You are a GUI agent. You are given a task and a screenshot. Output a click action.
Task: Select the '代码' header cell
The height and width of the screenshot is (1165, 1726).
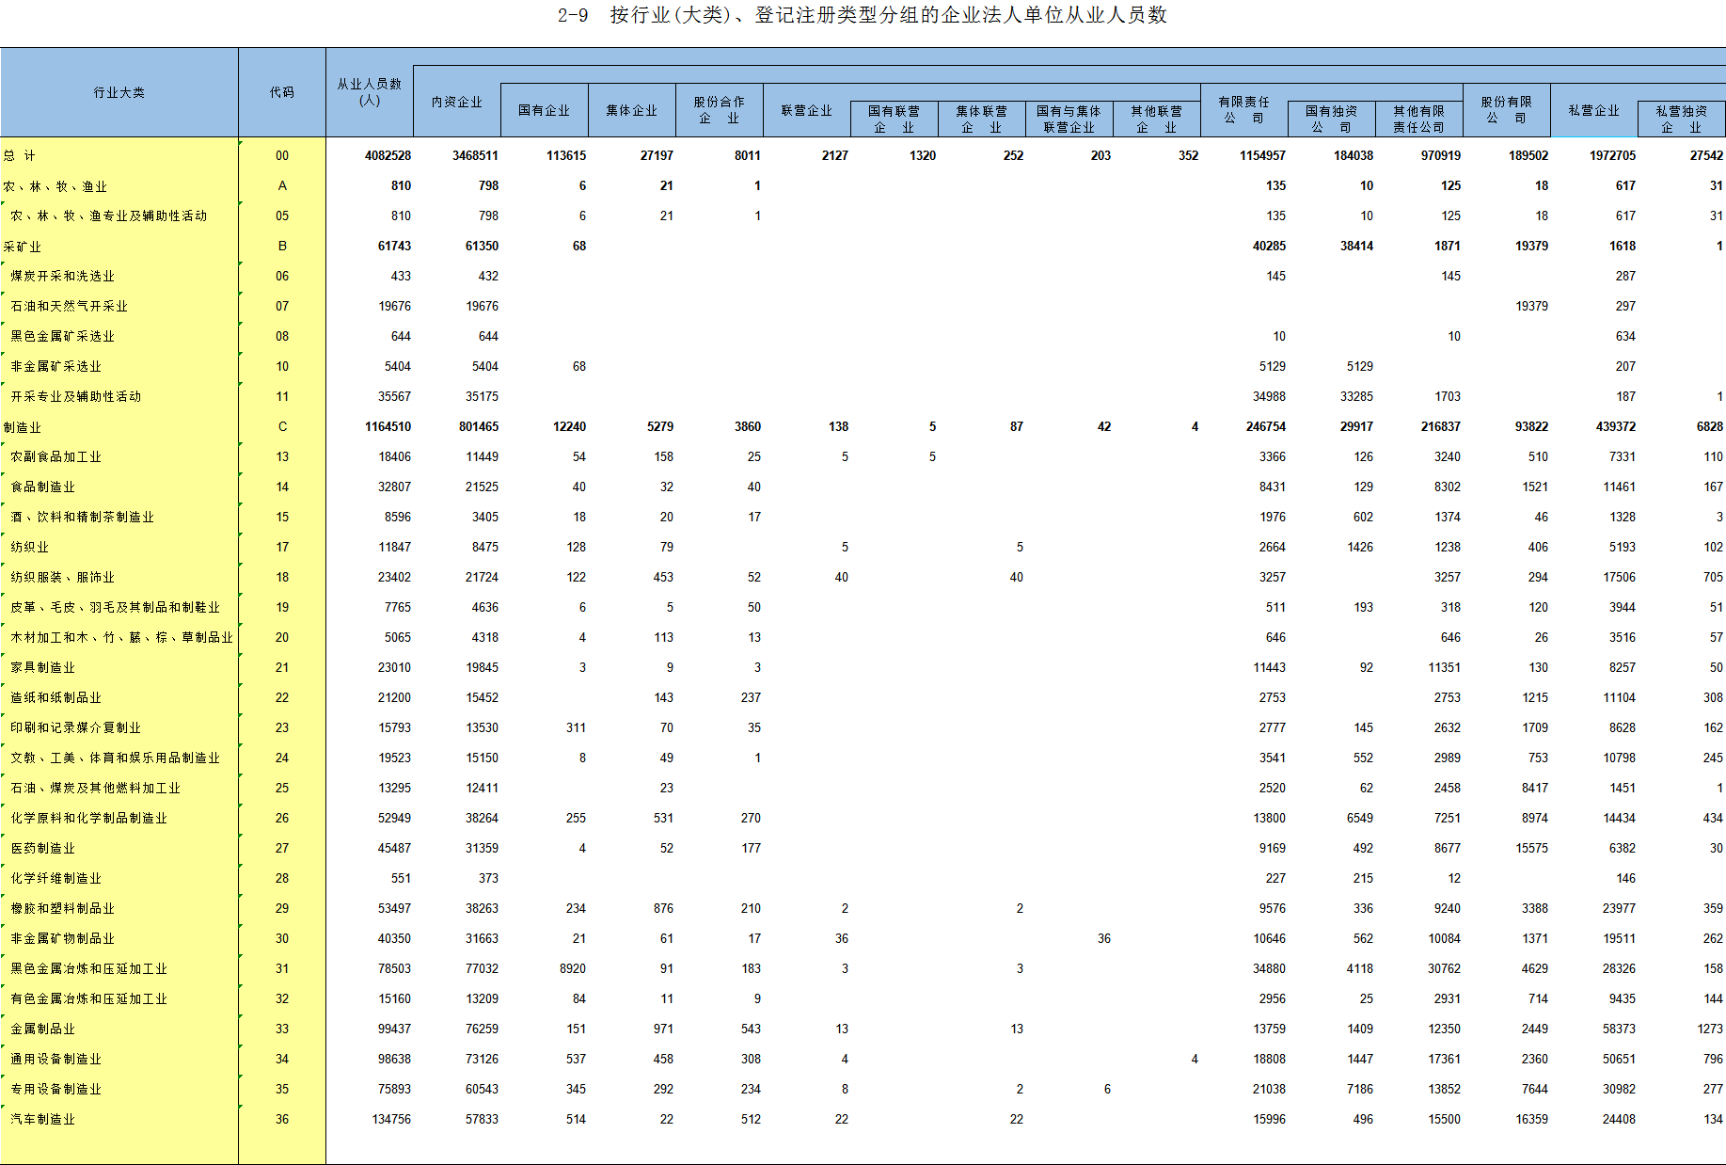(282, 92)
